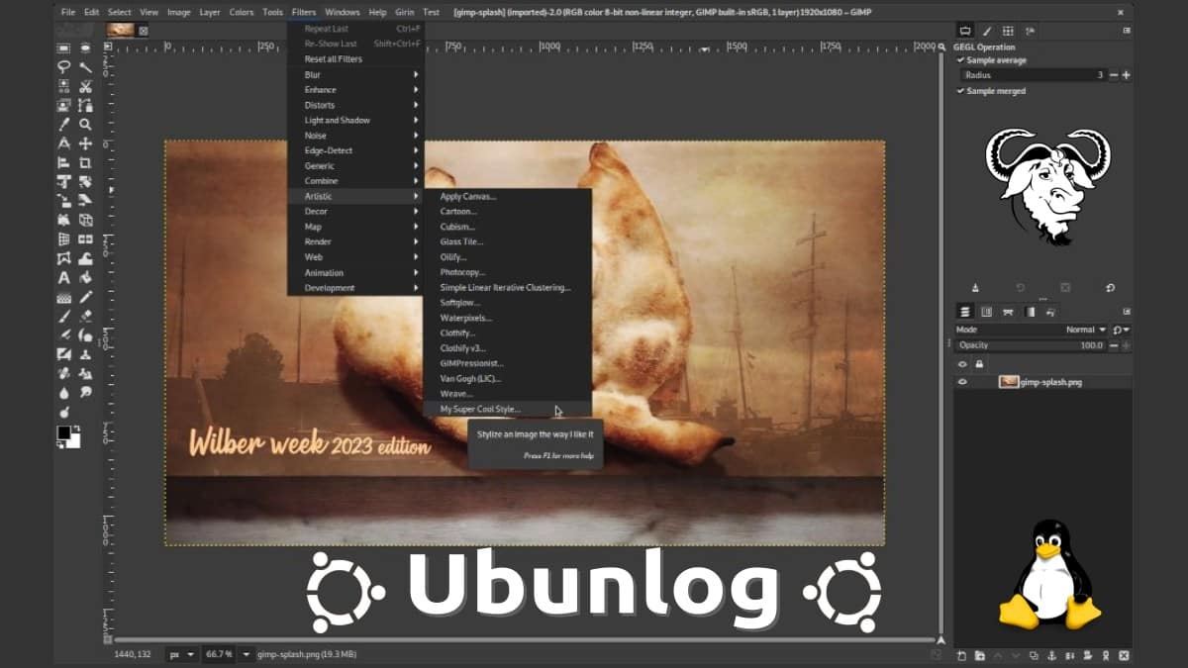This screenshot has height=668, width=1188.
Task: Open the Colors menu
Action: [x=241, y=12]
